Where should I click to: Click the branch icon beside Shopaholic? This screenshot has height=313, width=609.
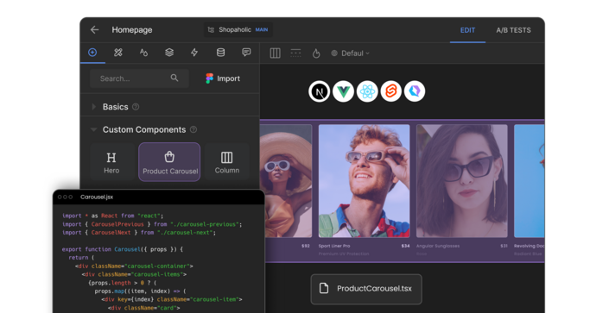[211, 30]
